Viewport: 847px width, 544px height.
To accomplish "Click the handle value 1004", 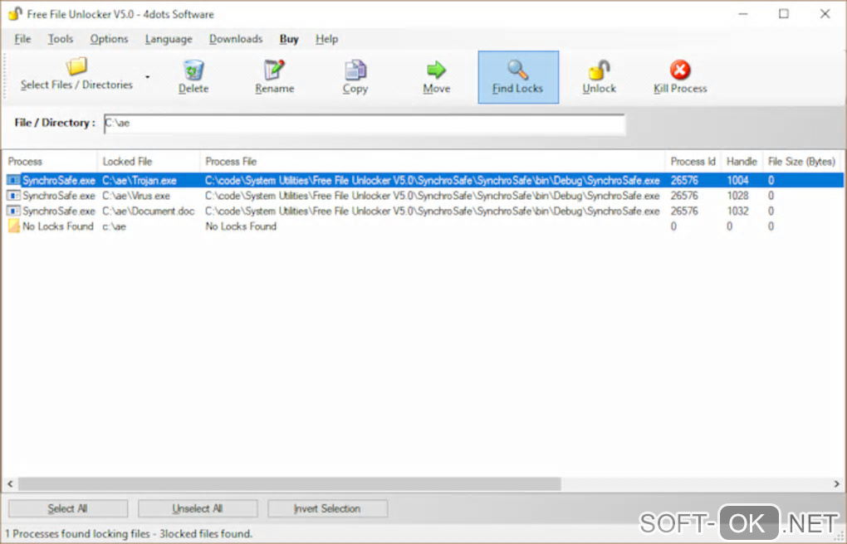I will pyautogui.click(x=737, y=180).
